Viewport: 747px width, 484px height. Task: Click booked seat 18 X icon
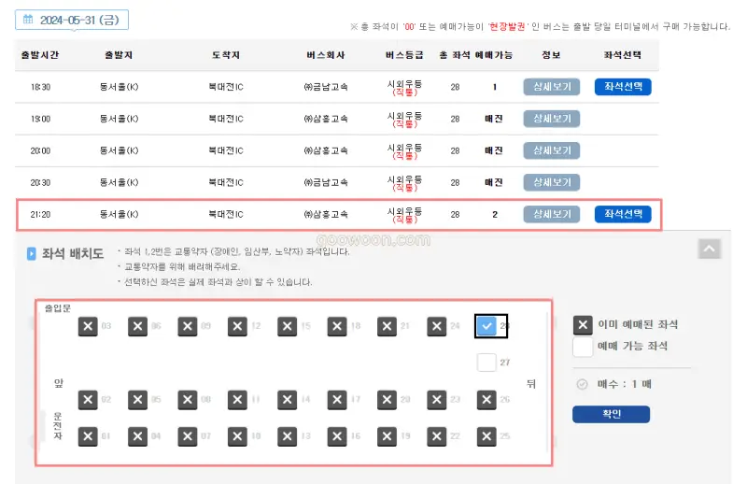[x=337, y=327]
